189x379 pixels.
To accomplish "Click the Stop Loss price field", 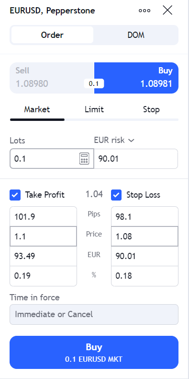I will click(x=145, y=237).
